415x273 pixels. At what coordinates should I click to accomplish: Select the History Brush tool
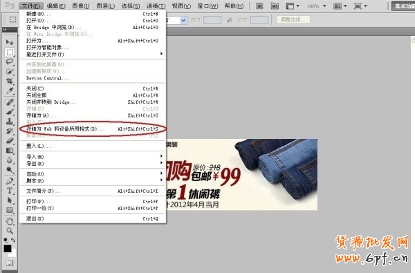10,131
